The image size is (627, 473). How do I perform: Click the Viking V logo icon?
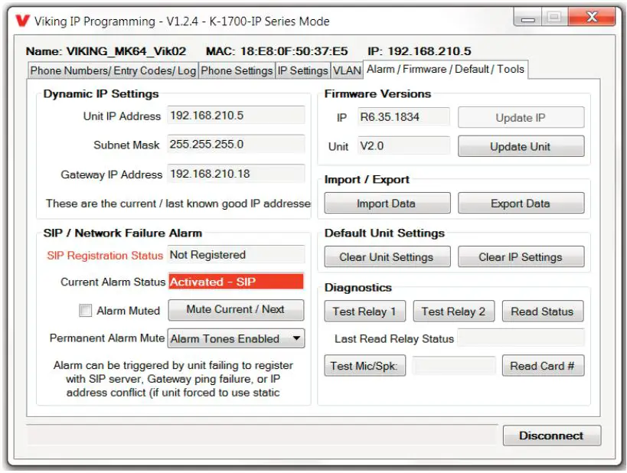pos(22,21)
